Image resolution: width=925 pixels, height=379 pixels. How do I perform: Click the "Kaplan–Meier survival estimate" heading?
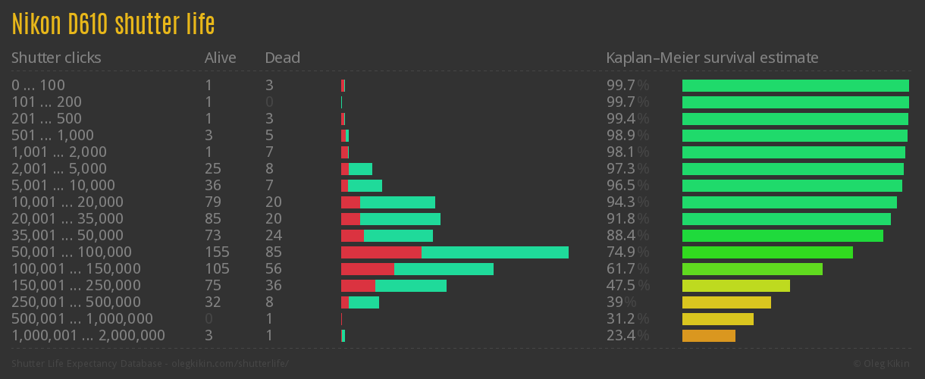(712, 58)
